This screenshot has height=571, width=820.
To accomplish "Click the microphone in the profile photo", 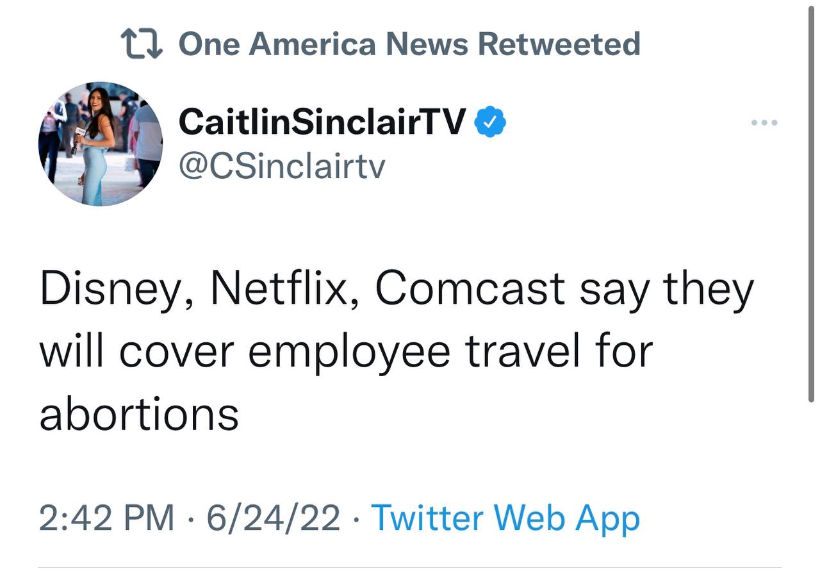I will click(x=80, y=135).
